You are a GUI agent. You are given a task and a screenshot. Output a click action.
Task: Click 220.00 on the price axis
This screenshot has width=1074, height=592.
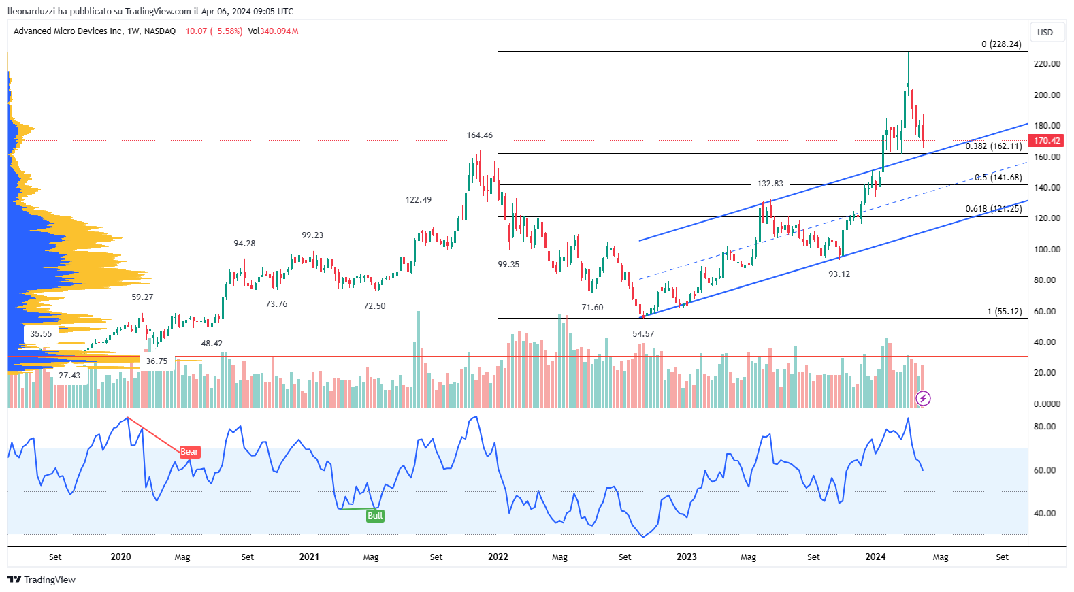pos(1047,64)
